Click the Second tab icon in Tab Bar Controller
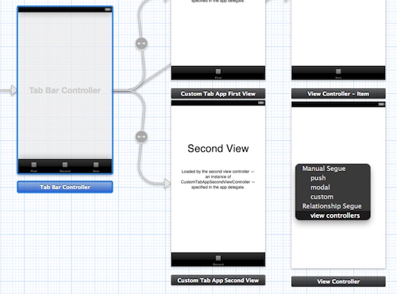 (x=65, y=165)
